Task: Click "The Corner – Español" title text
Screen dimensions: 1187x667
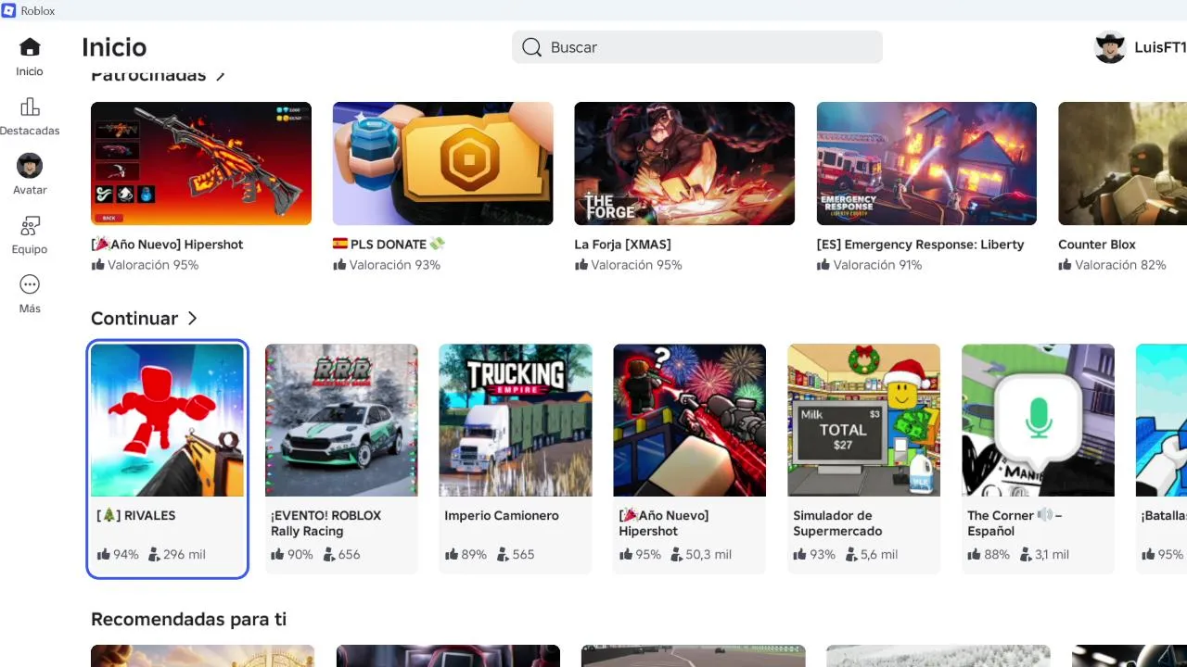Action: tap(1015, 523)
